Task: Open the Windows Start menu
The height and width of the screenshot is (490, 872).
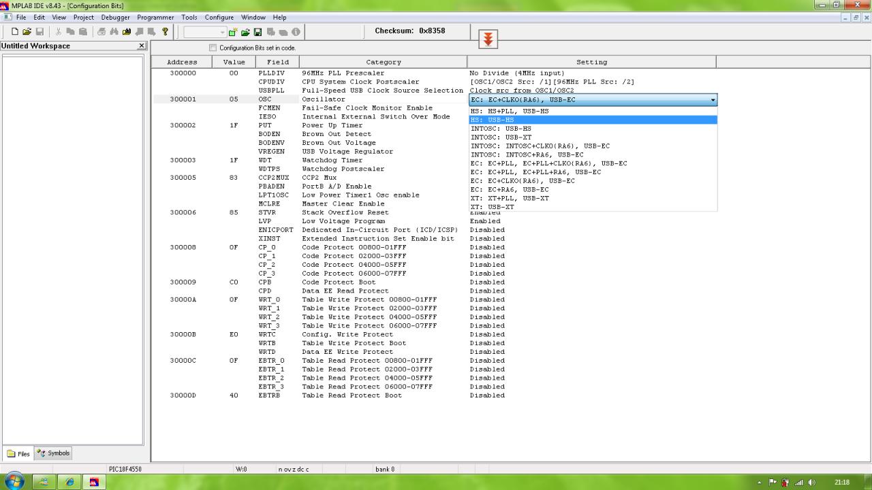Action: pyautogui.click(x=14, y=481)
